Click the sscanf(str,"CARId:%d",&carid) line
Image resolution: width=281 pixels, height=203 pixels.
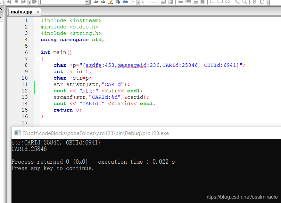(x=101, y=97)
